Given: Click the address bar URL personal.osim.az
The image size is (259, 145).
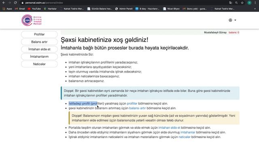Looking at the screenshot, I should coord(44,3).
